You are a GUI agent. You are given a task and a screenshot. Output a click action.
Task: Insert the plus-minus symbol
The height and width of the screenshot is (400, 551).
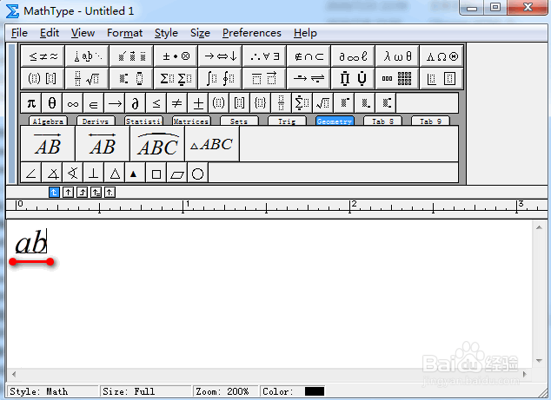tap(198, 103)
